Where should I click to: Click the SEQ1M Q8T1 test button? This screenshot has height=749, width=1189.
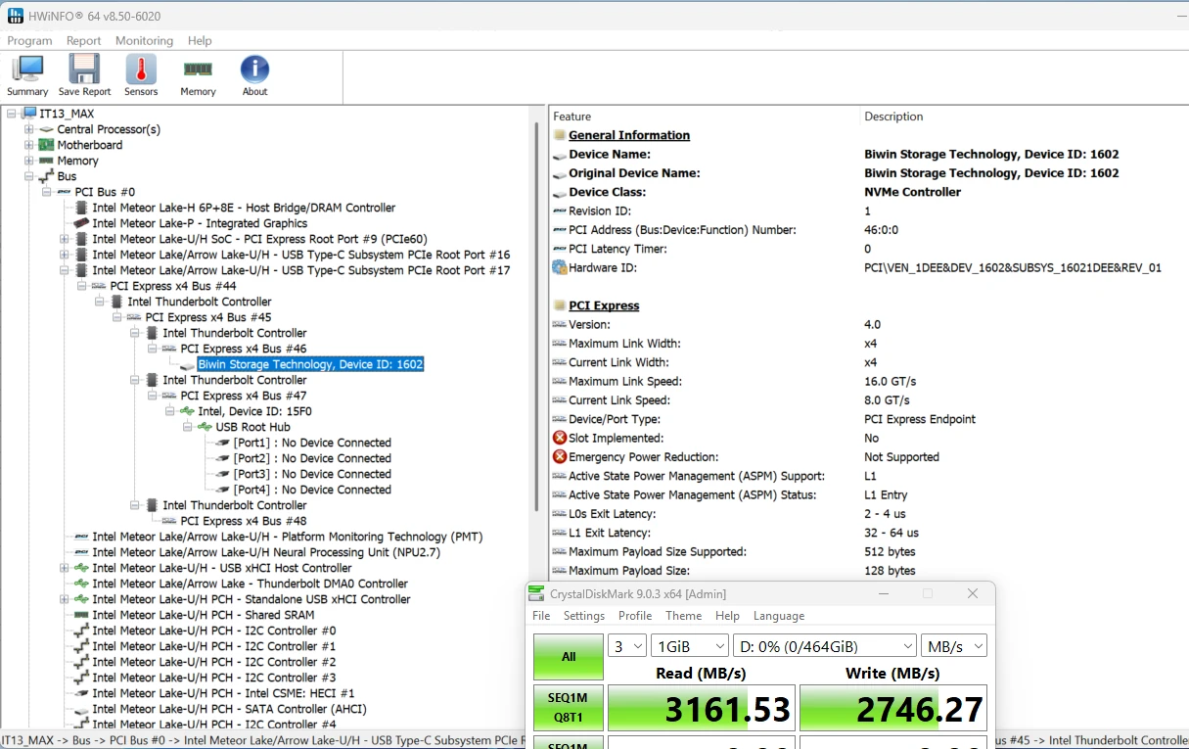pyautogui.click(x=569, y=708)
